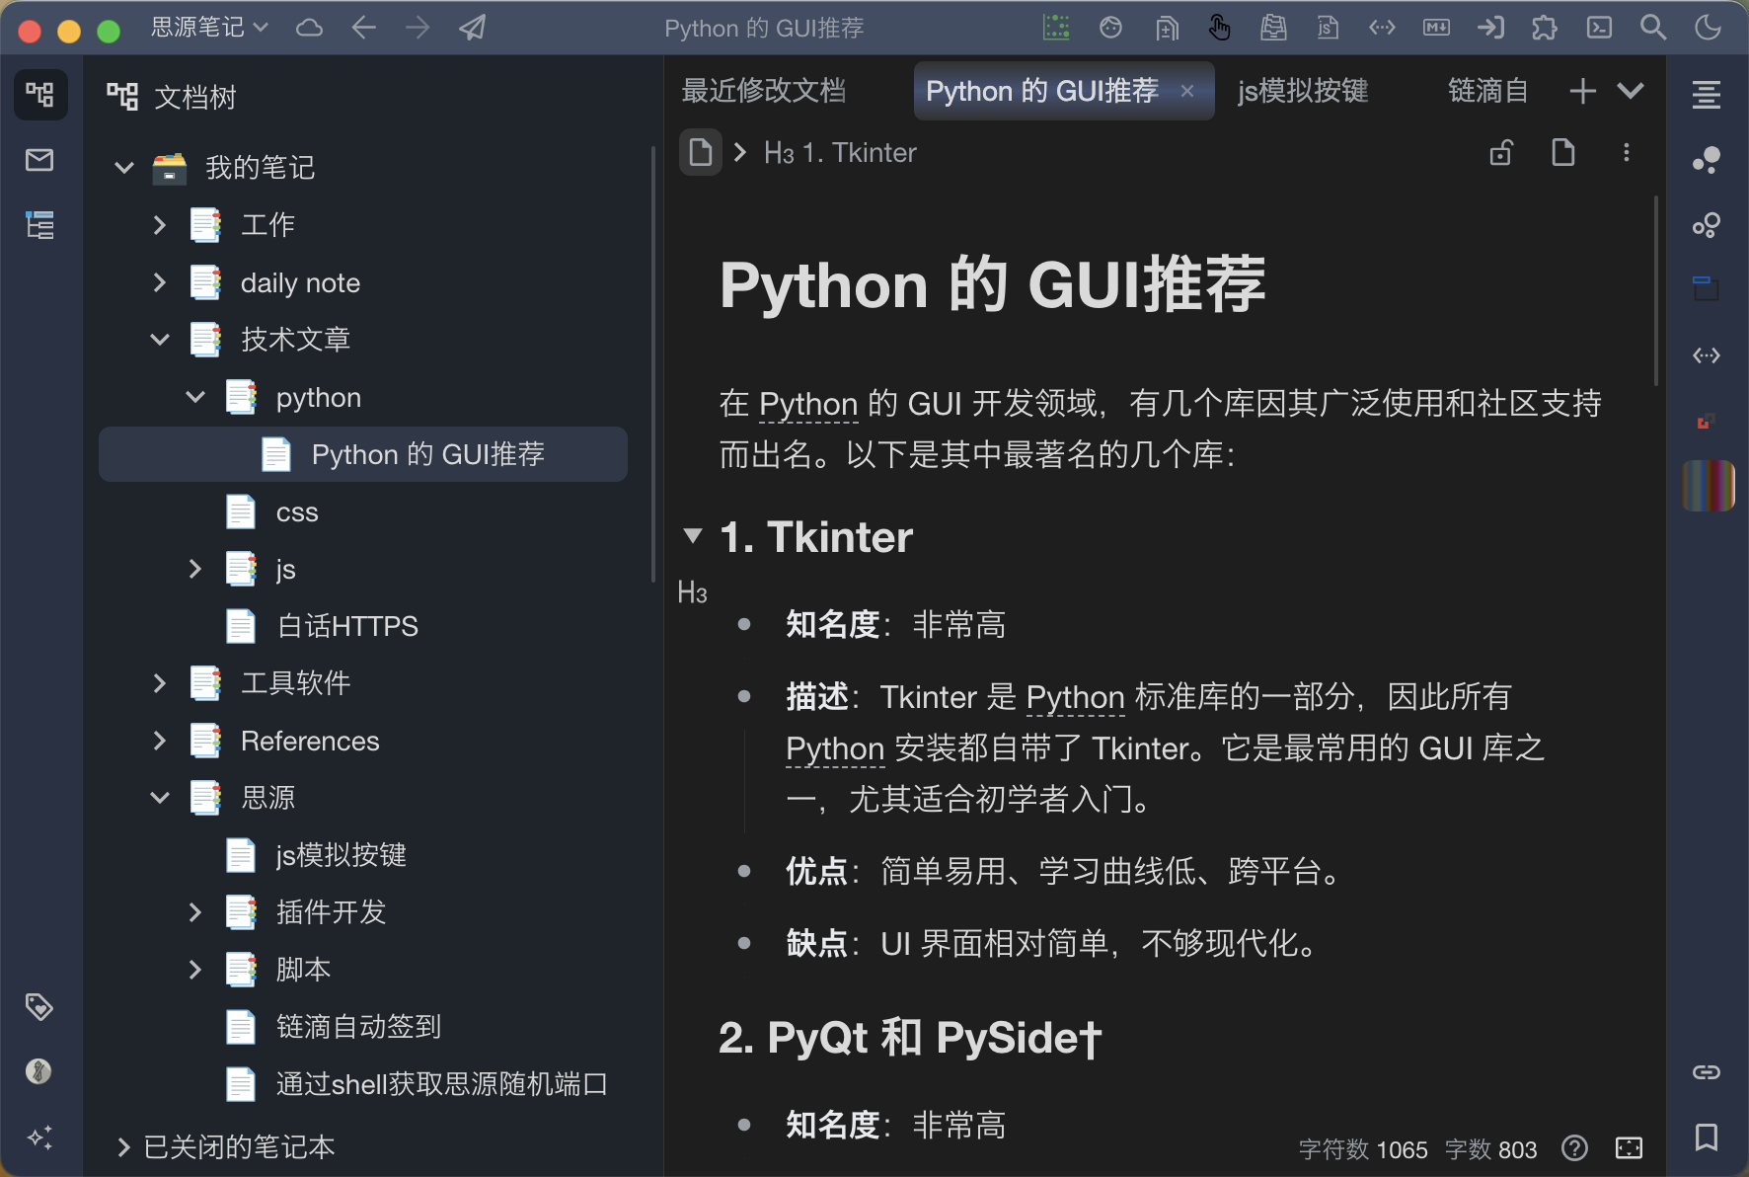Screen dimensions: 1749x1177
Task: Open the plugins puzzle-piece icon
Action: click(x=1545, y=28)
